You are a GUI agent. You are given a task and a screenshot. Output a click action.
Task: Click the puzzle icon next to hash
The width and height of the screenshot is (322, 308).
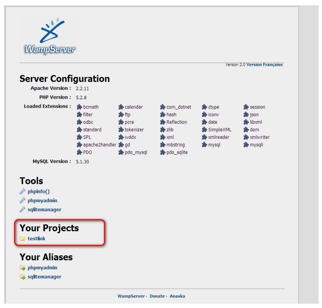pos(163,115)
